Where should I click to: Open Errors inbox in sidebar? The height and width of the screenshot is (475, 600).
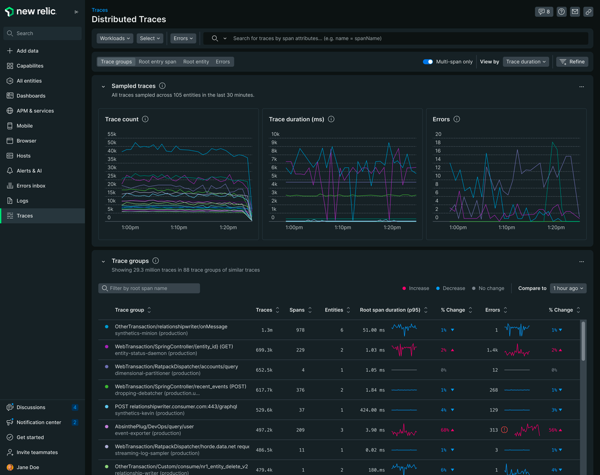(42, 186)
